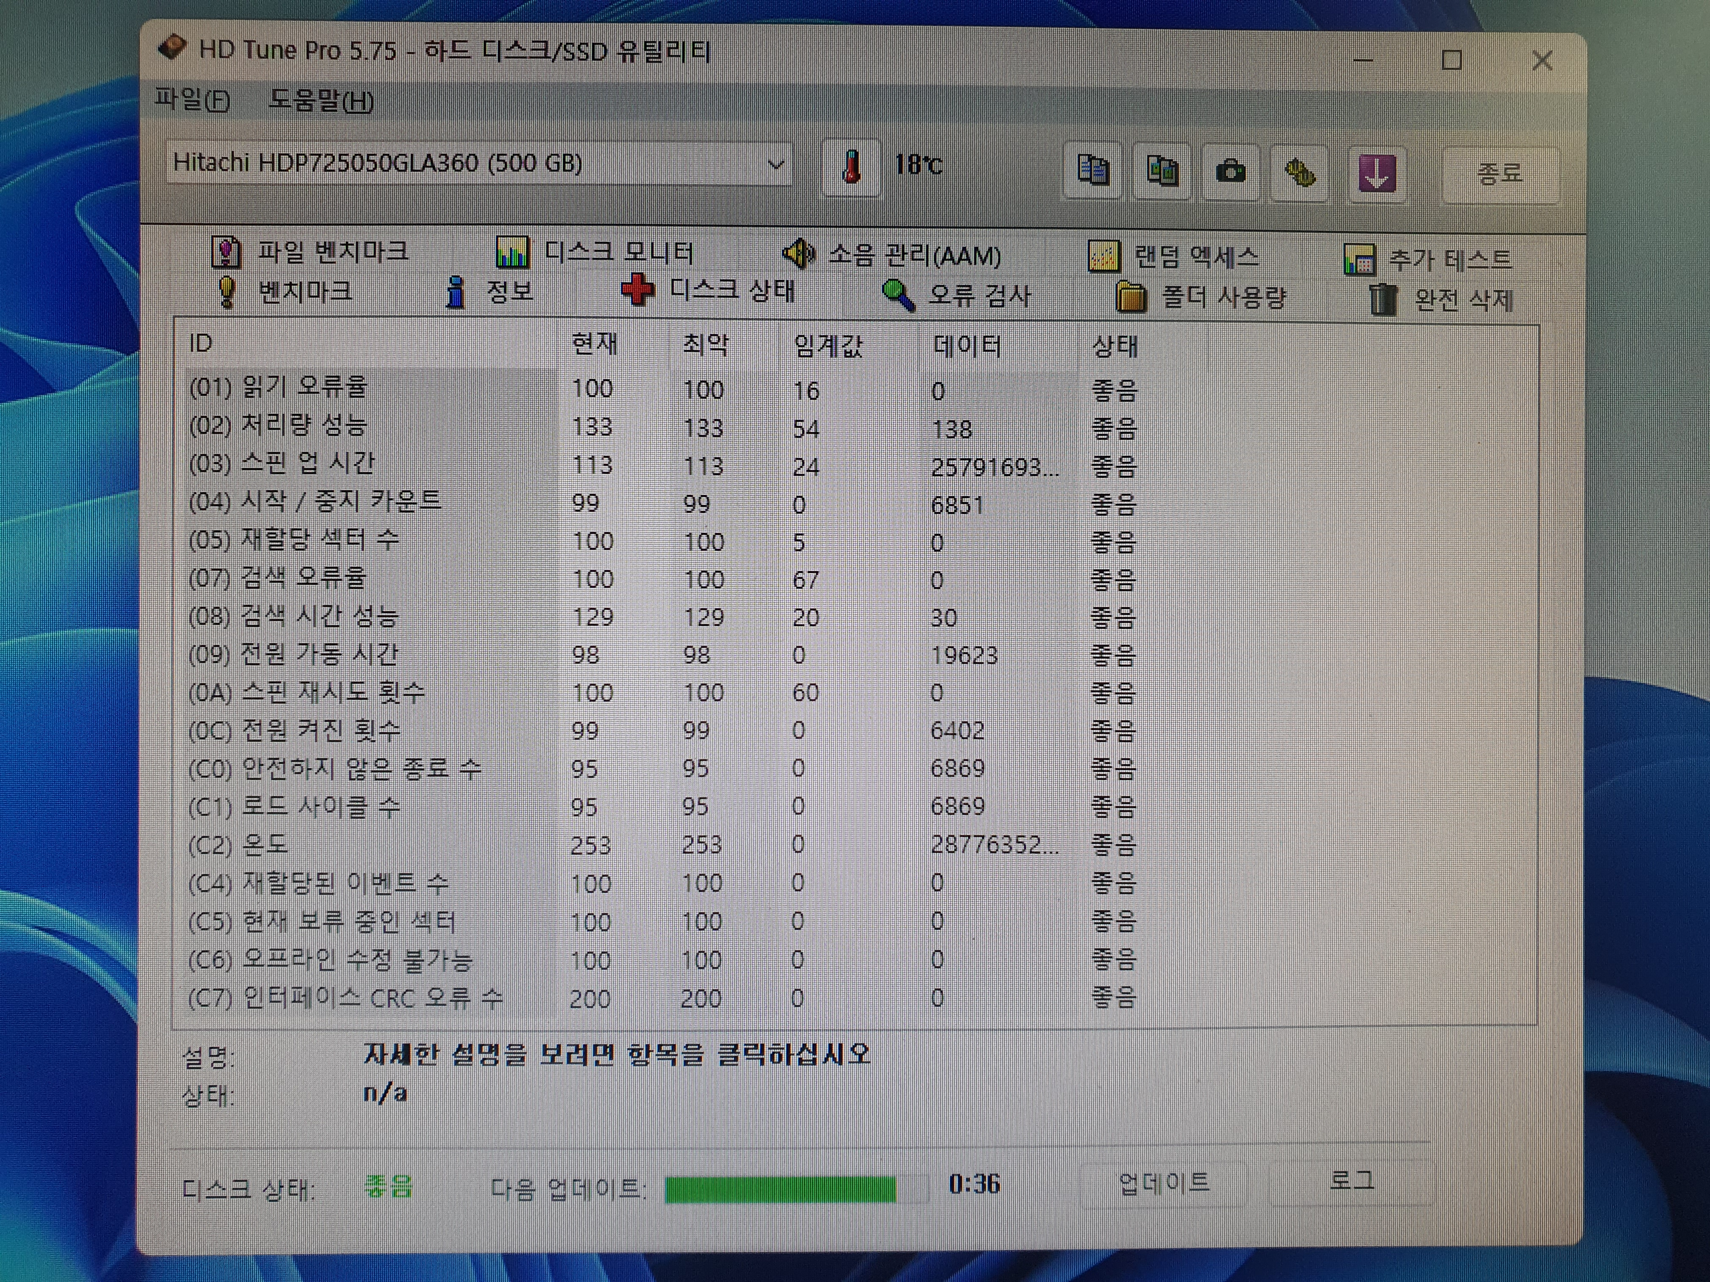The width and height of the screenshot is (1710, 1282).
Task: Switch to the 디스크 모니터 tab
Action: pos(595,252)
